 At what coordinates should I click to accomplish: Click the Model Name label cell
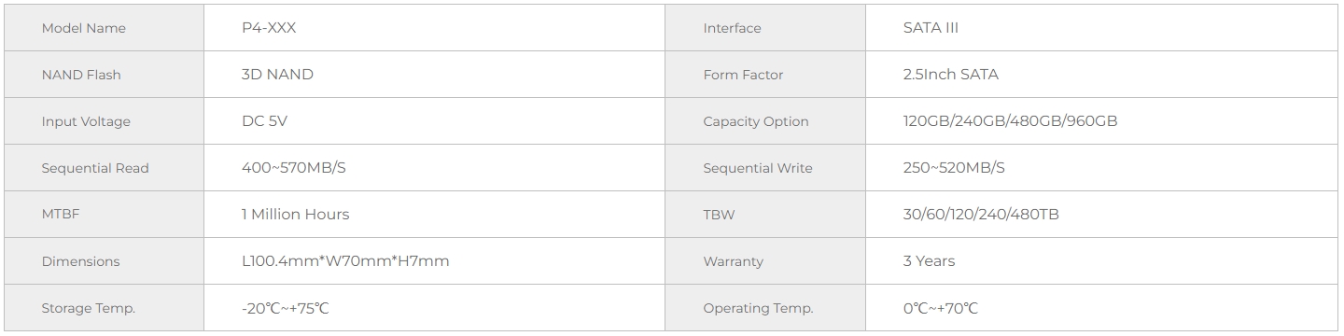[104, 28]
